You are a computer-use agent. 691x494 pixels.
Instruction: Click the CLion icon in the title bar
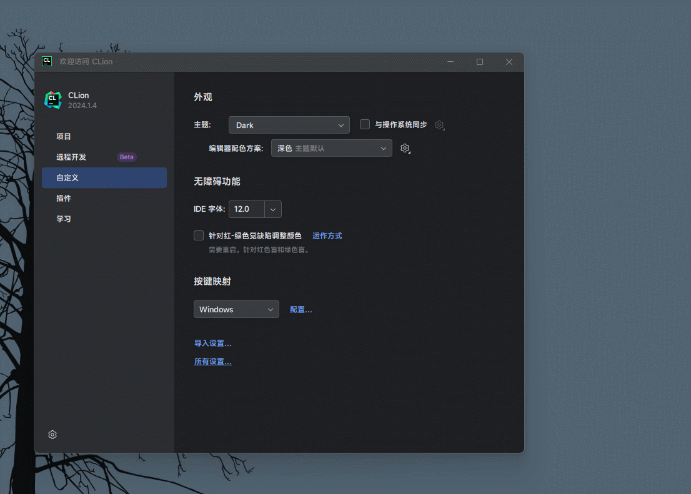pyautogui.click(x=47, y=61)
